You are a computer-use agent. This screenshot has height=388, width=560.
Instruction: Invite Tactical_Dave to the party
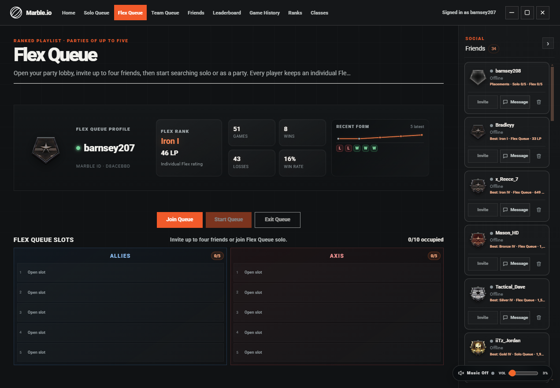tap(483, 318)
